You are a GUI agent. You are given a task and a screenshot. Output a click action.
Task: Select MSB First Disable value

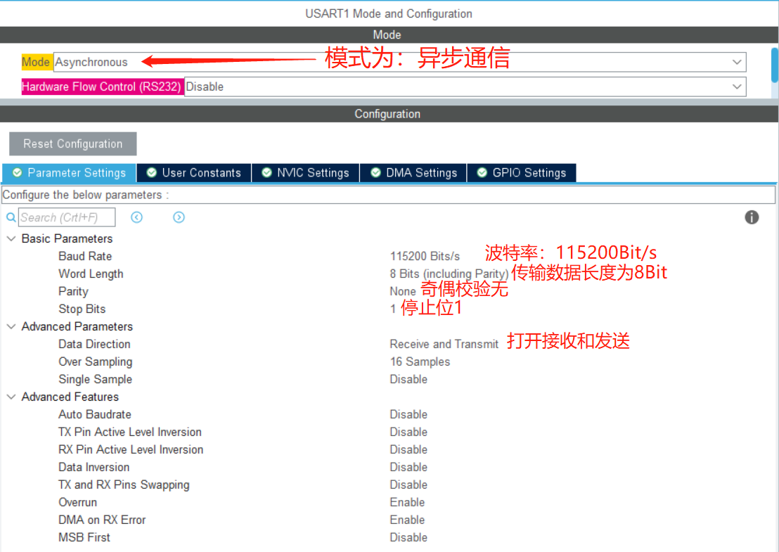coord(408,537)
